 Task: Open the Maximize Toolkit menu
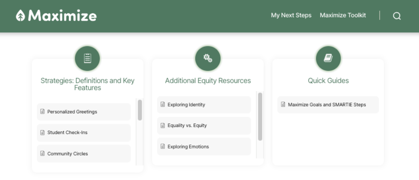[x=343, y=15]
